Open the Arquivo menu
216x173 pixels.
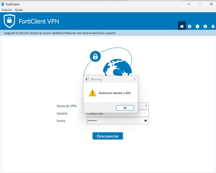(6, 10)
